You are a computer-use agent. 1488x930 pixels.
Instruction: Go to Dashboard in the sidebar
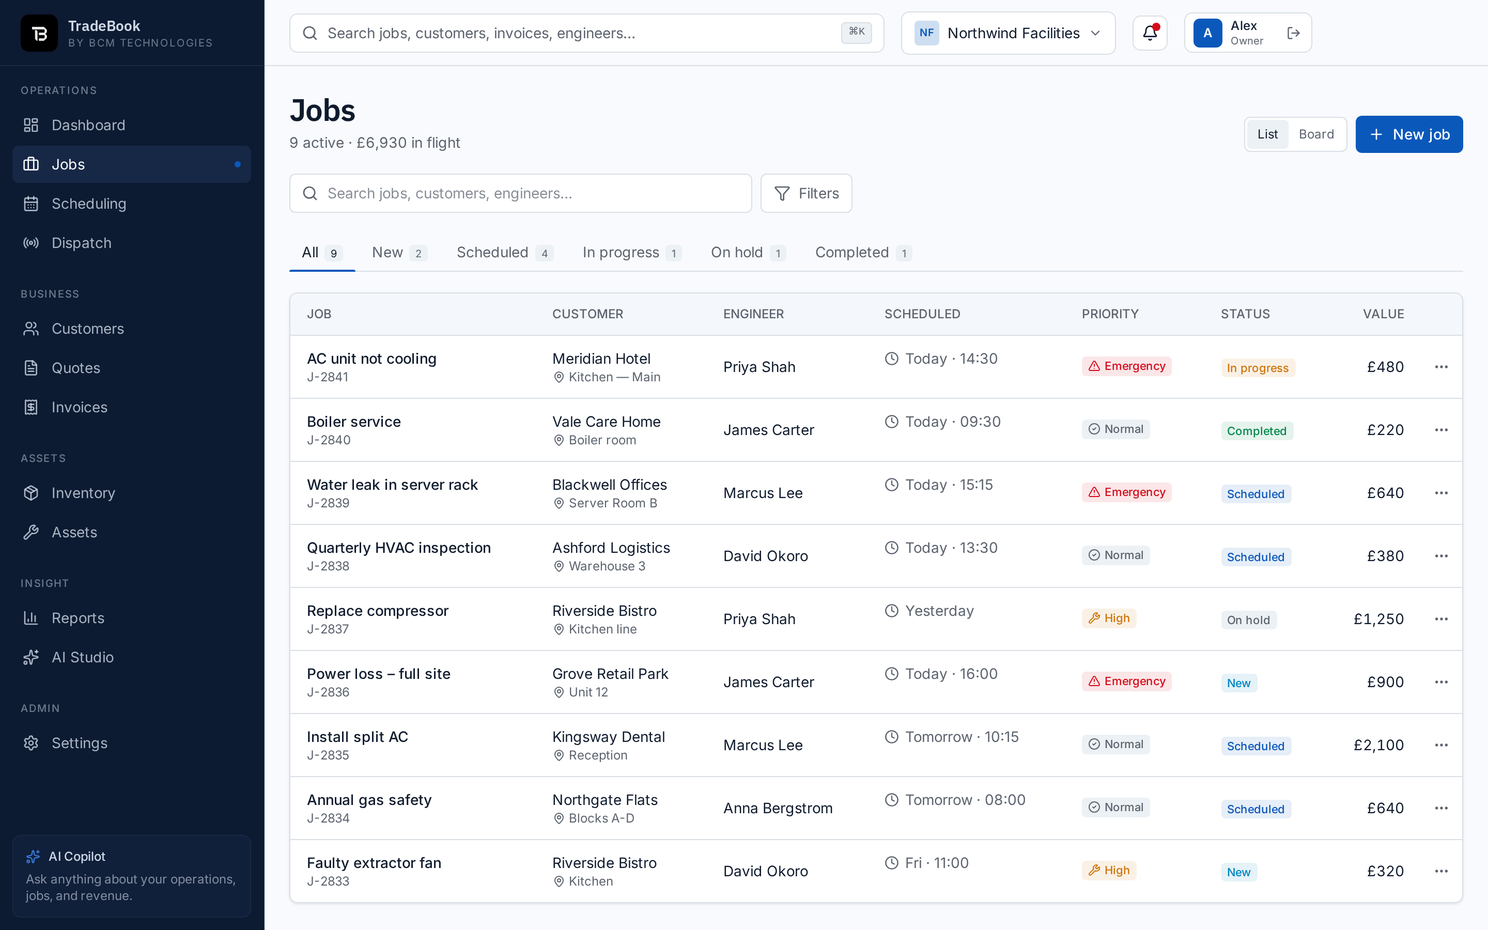coord(132,126)
